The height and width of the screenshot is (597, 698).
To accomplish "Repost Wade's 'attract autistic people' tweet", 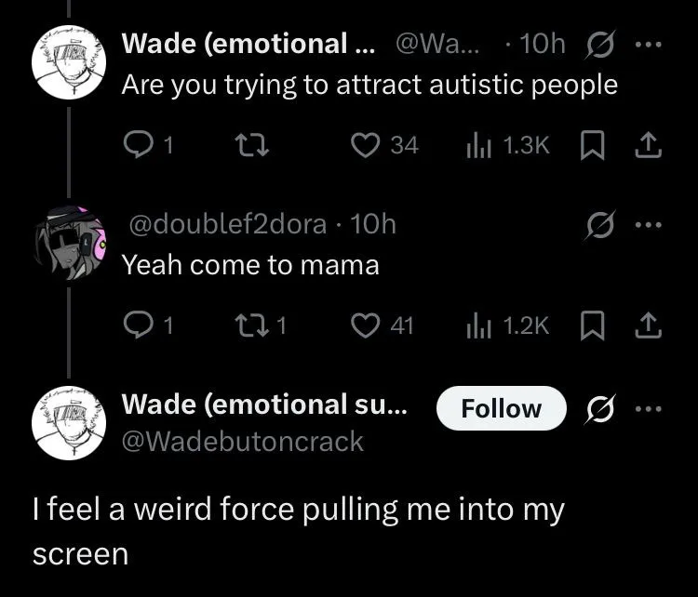I will coord(251,145).
